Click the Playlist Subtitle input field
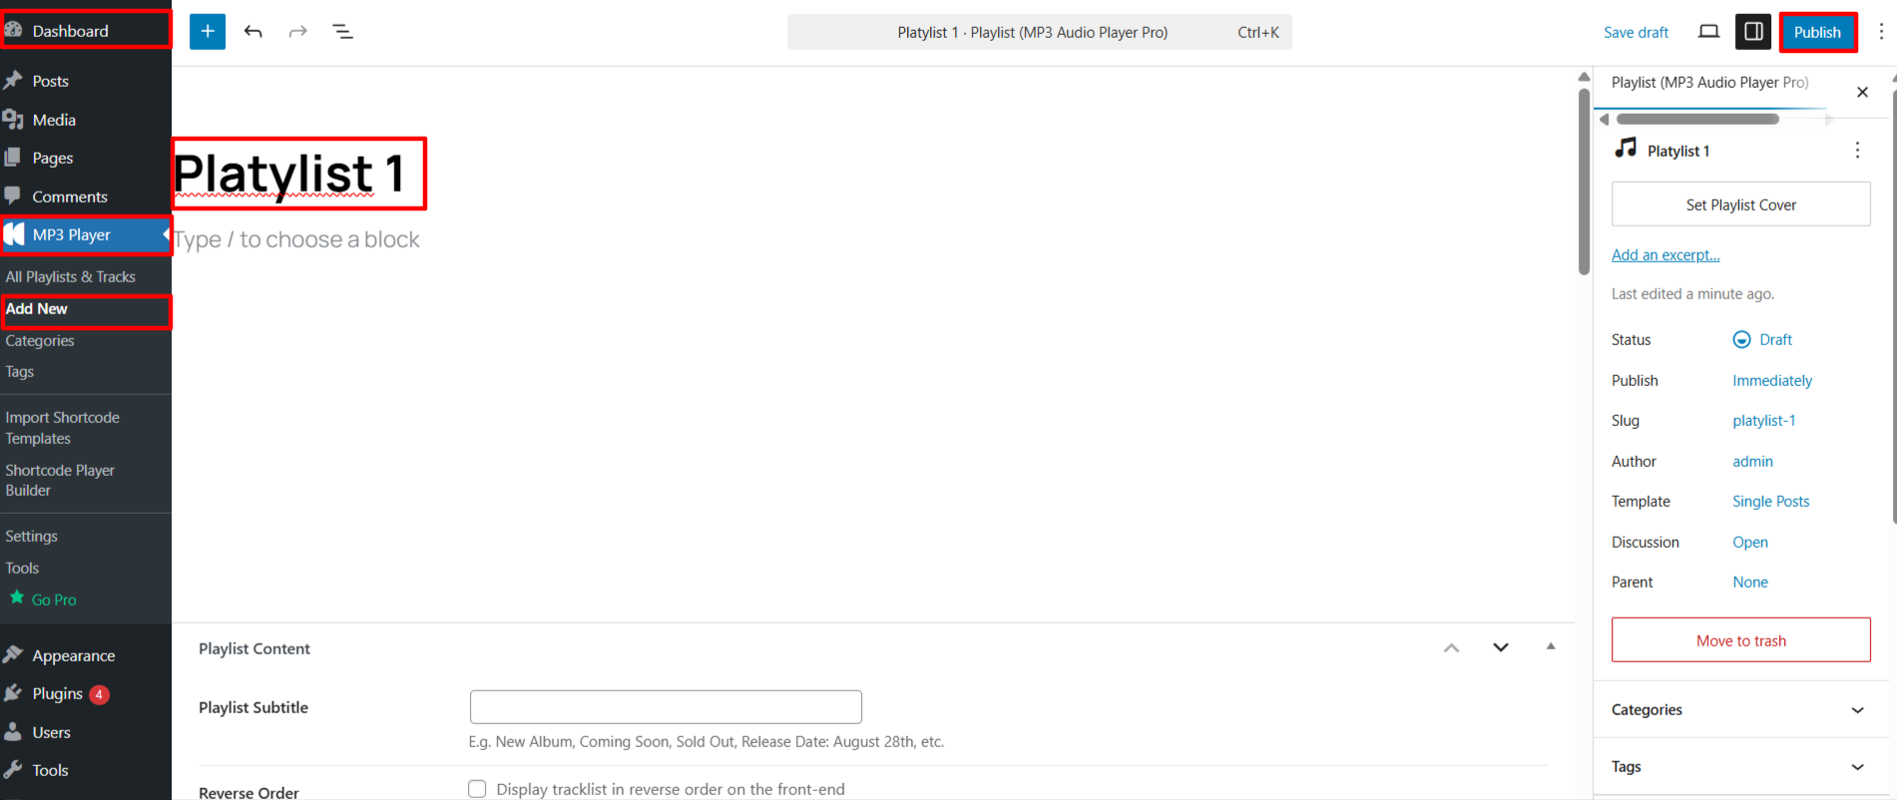The width and height of the screenshot is (1897, 800). [666, 707]
